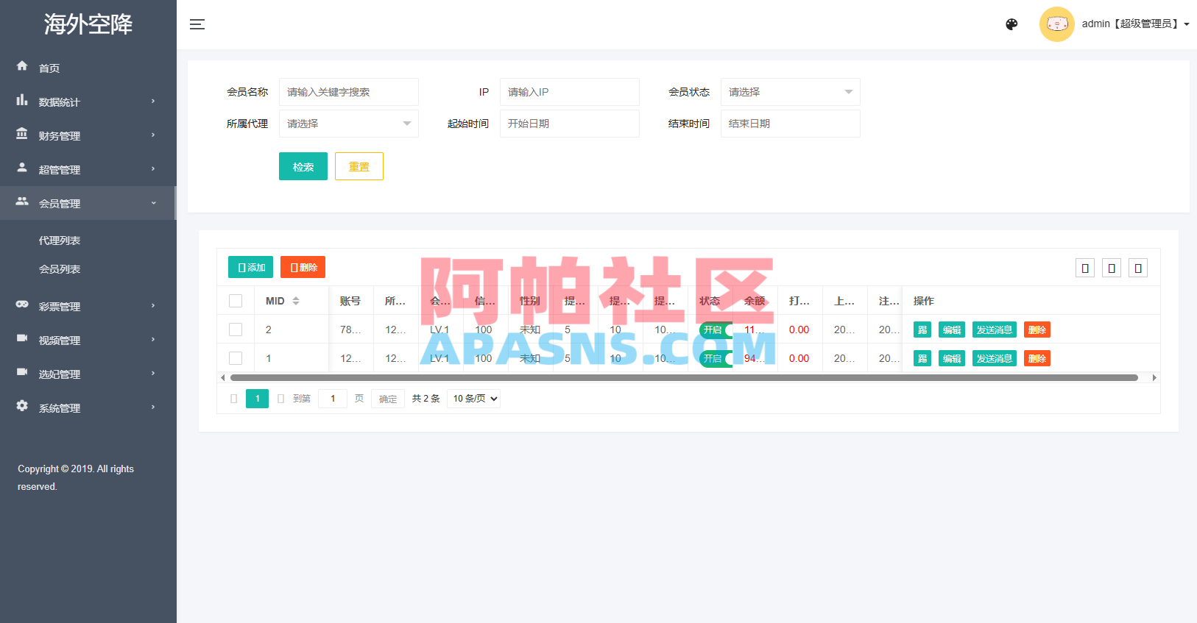Click the 踢 kick button for MID 2
1197x623 pixels.
pyautogui.click(x=922, y=330)
